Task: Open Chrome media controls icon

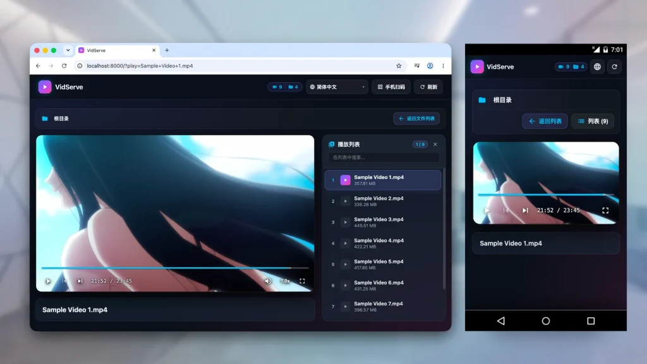Action: (417, 66)
